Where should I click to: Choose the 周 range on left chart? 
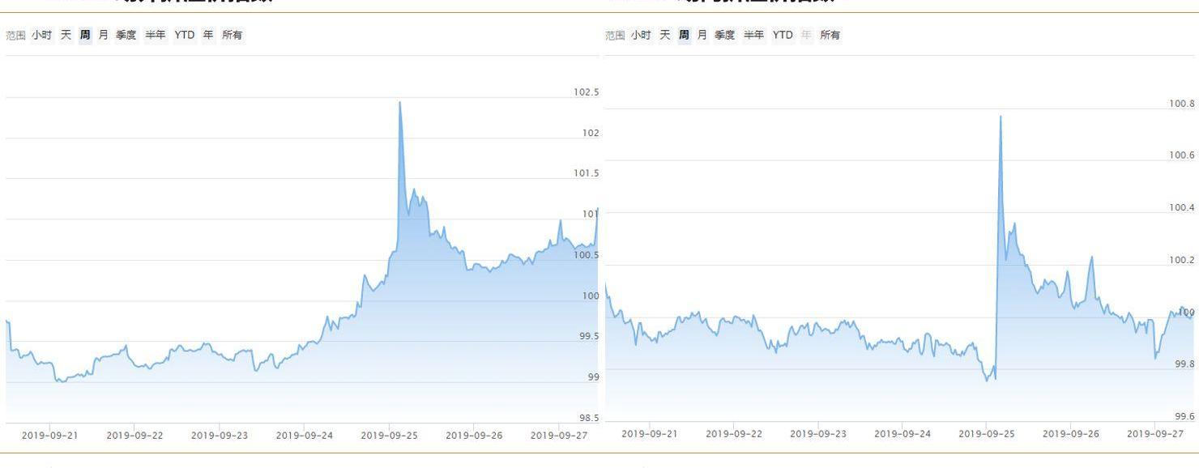click(85, 35)
